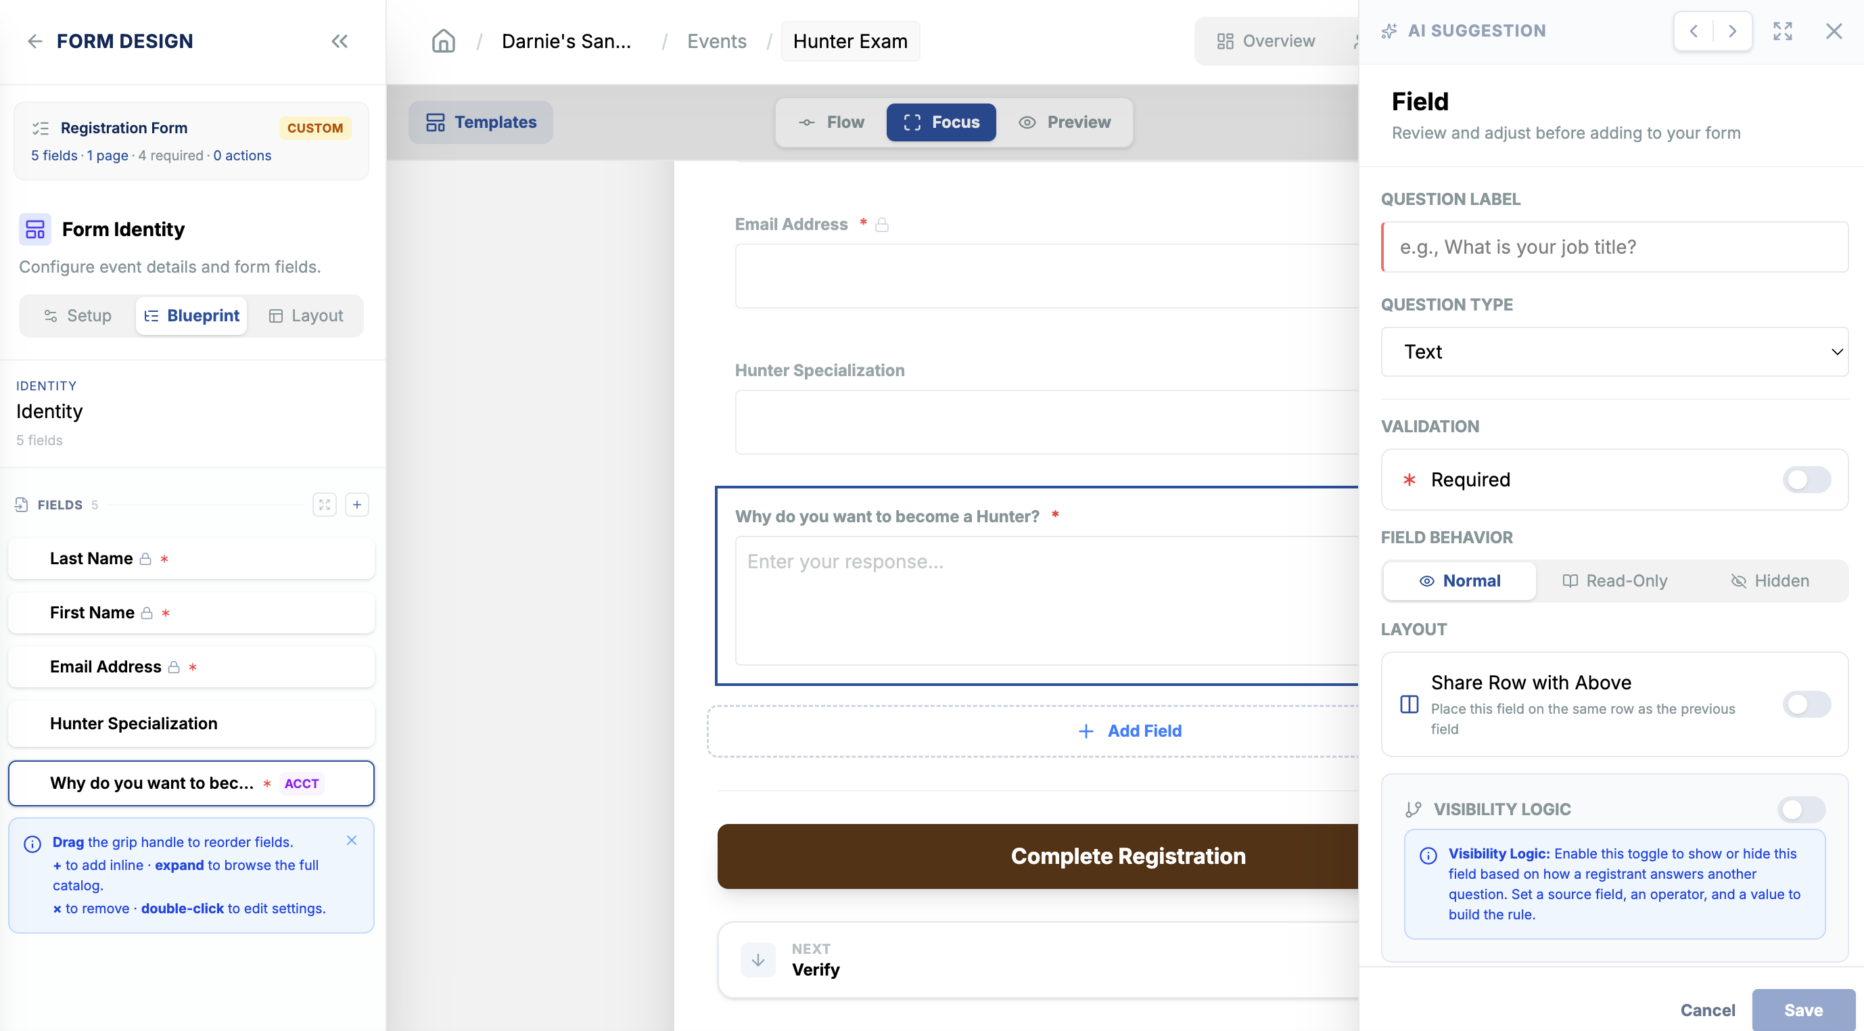Click the CUSTOM badge on Registration Form
1864x1031 pixels.
(314, 128)
